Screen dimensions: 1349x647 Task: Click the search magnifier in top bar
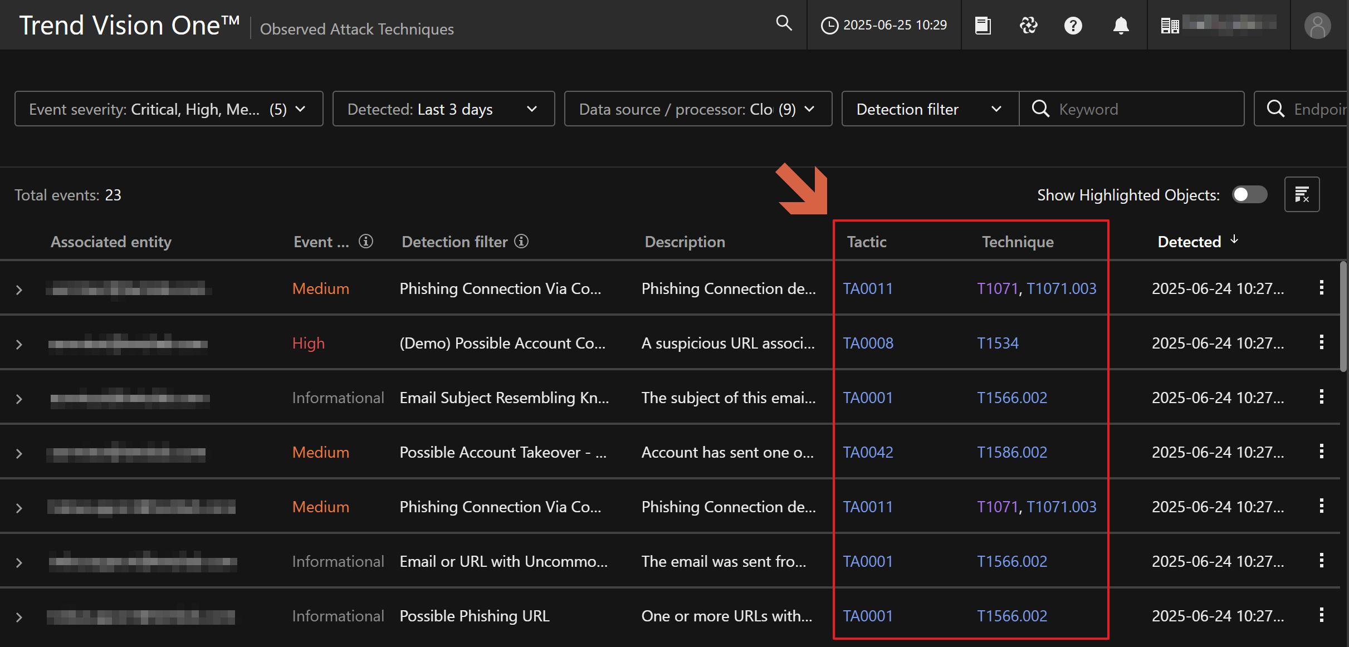coord(784,23)
